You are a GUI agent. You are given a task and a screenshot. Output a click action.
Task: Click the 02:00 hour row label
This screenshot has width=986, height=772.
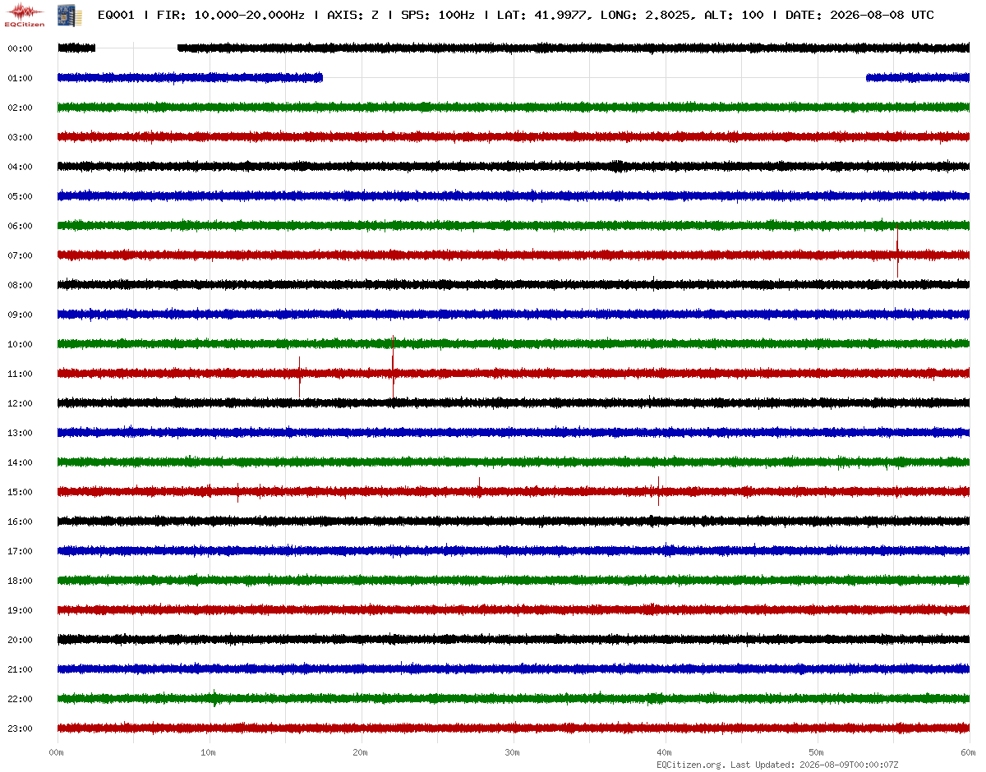click(20, 108)
